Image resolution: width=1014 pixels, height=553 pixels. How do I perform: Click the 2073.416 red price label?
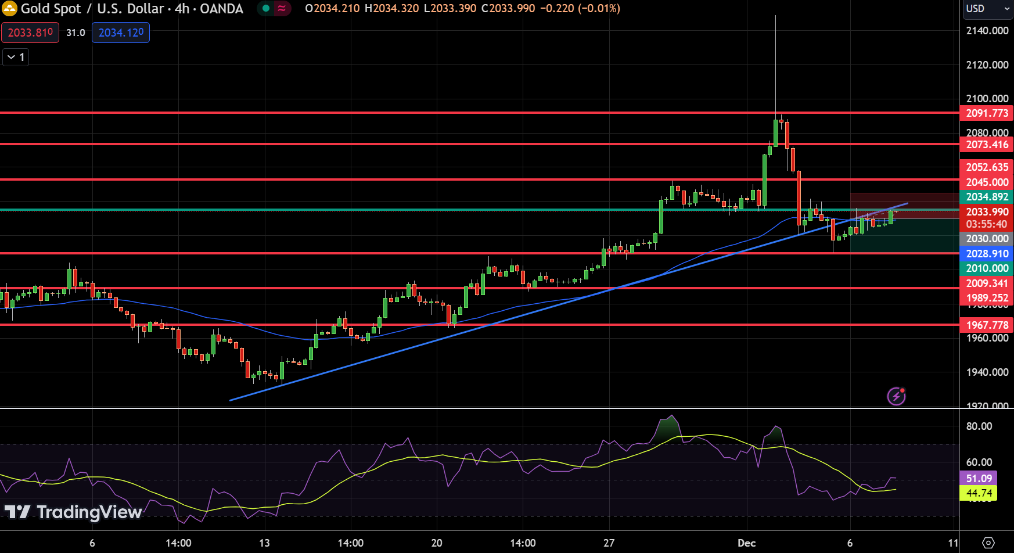(987, 145)
